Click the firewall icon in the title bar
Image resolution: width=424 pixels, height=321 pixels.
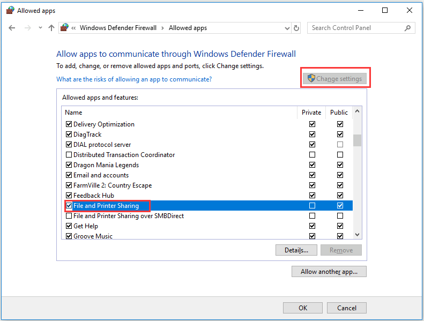10,10
